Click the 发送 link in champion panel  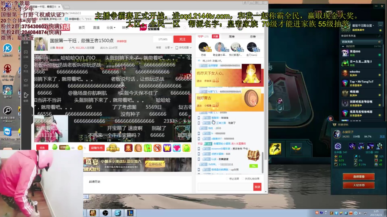(x=382, y=136)
